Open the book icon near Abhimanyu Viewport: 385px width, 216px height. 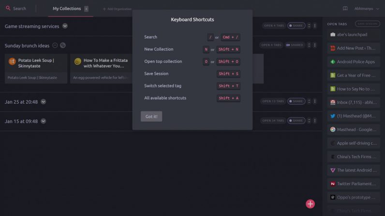pos(345,9)
